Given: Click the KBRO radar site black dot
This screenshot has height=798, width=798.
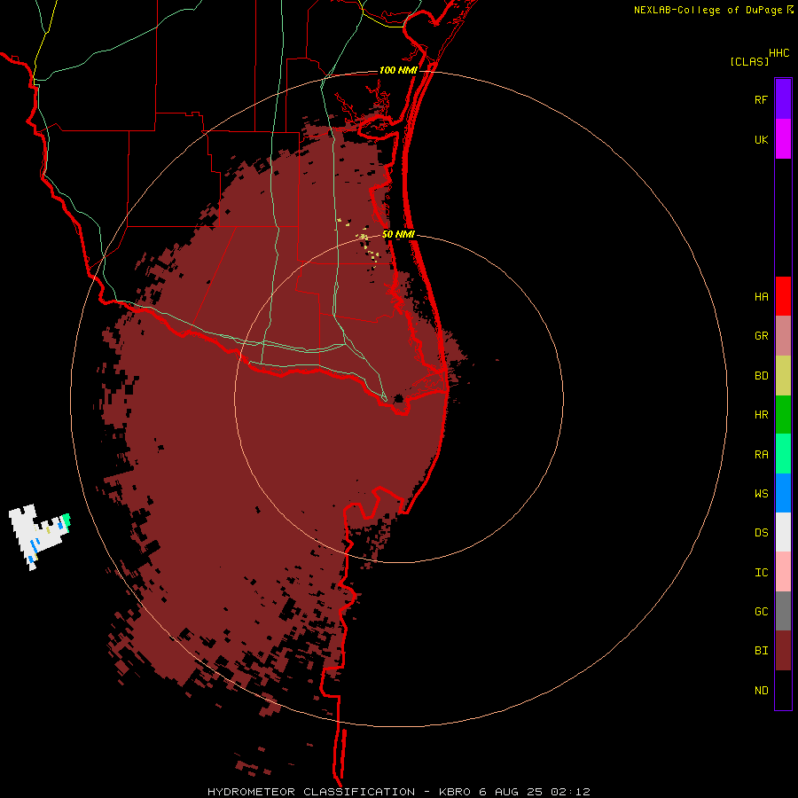Looking at the screenshot, I should tap(399, 398).
